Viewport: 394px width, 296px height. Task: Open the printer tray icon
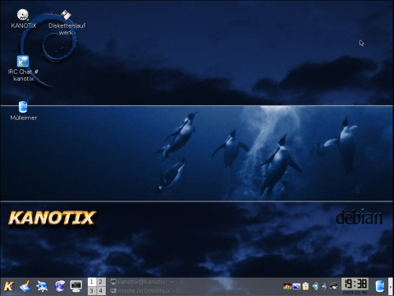[x=333, y=286]
